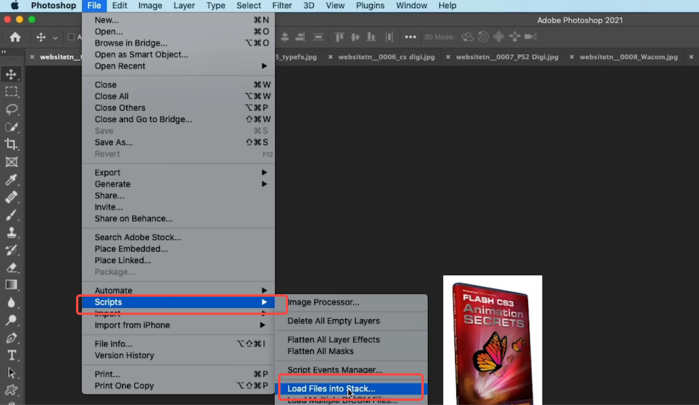This screenshot has height=405, width=699.
Task: Select the Eyedropper tool
Action: (12, 180)
